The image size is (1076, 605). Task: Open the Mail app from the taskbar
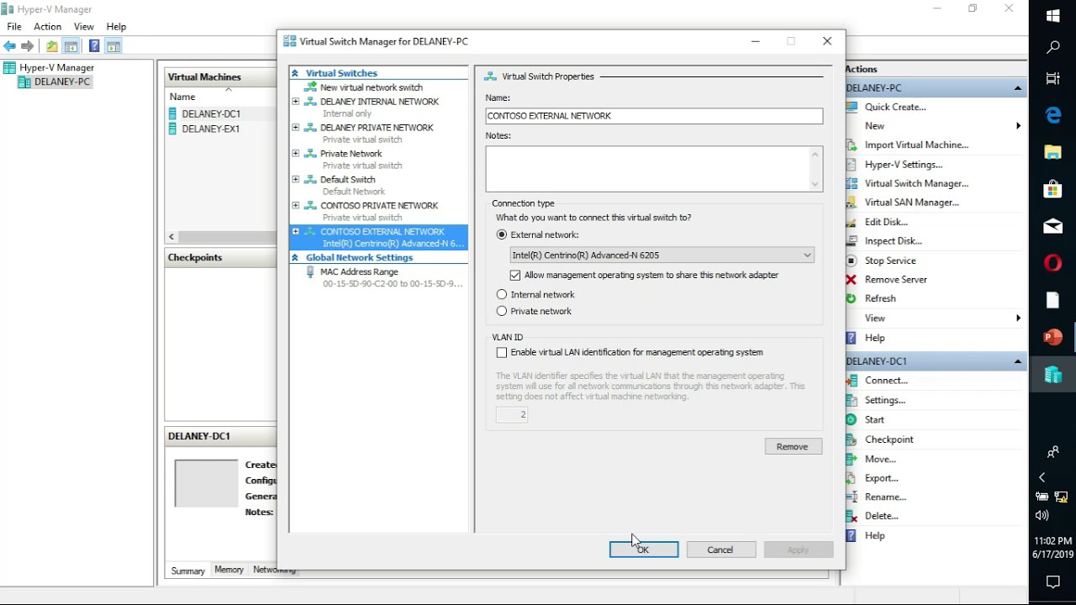(x=1052, y=226)
